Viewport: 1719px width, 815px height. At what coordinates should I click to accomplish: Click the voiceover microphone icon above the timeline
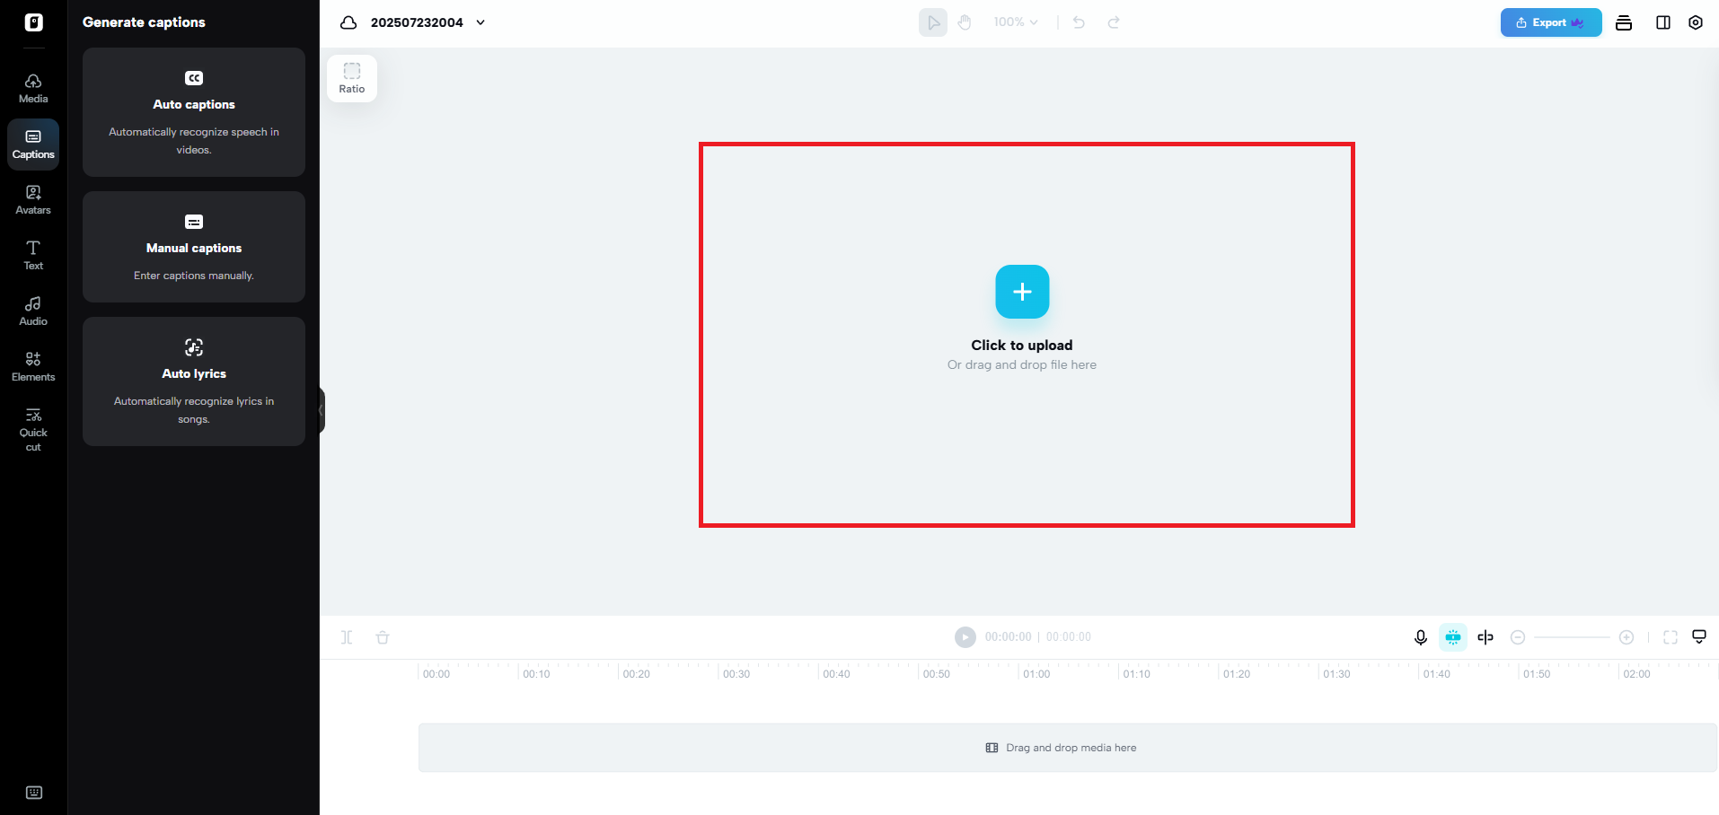(1420, 636)
